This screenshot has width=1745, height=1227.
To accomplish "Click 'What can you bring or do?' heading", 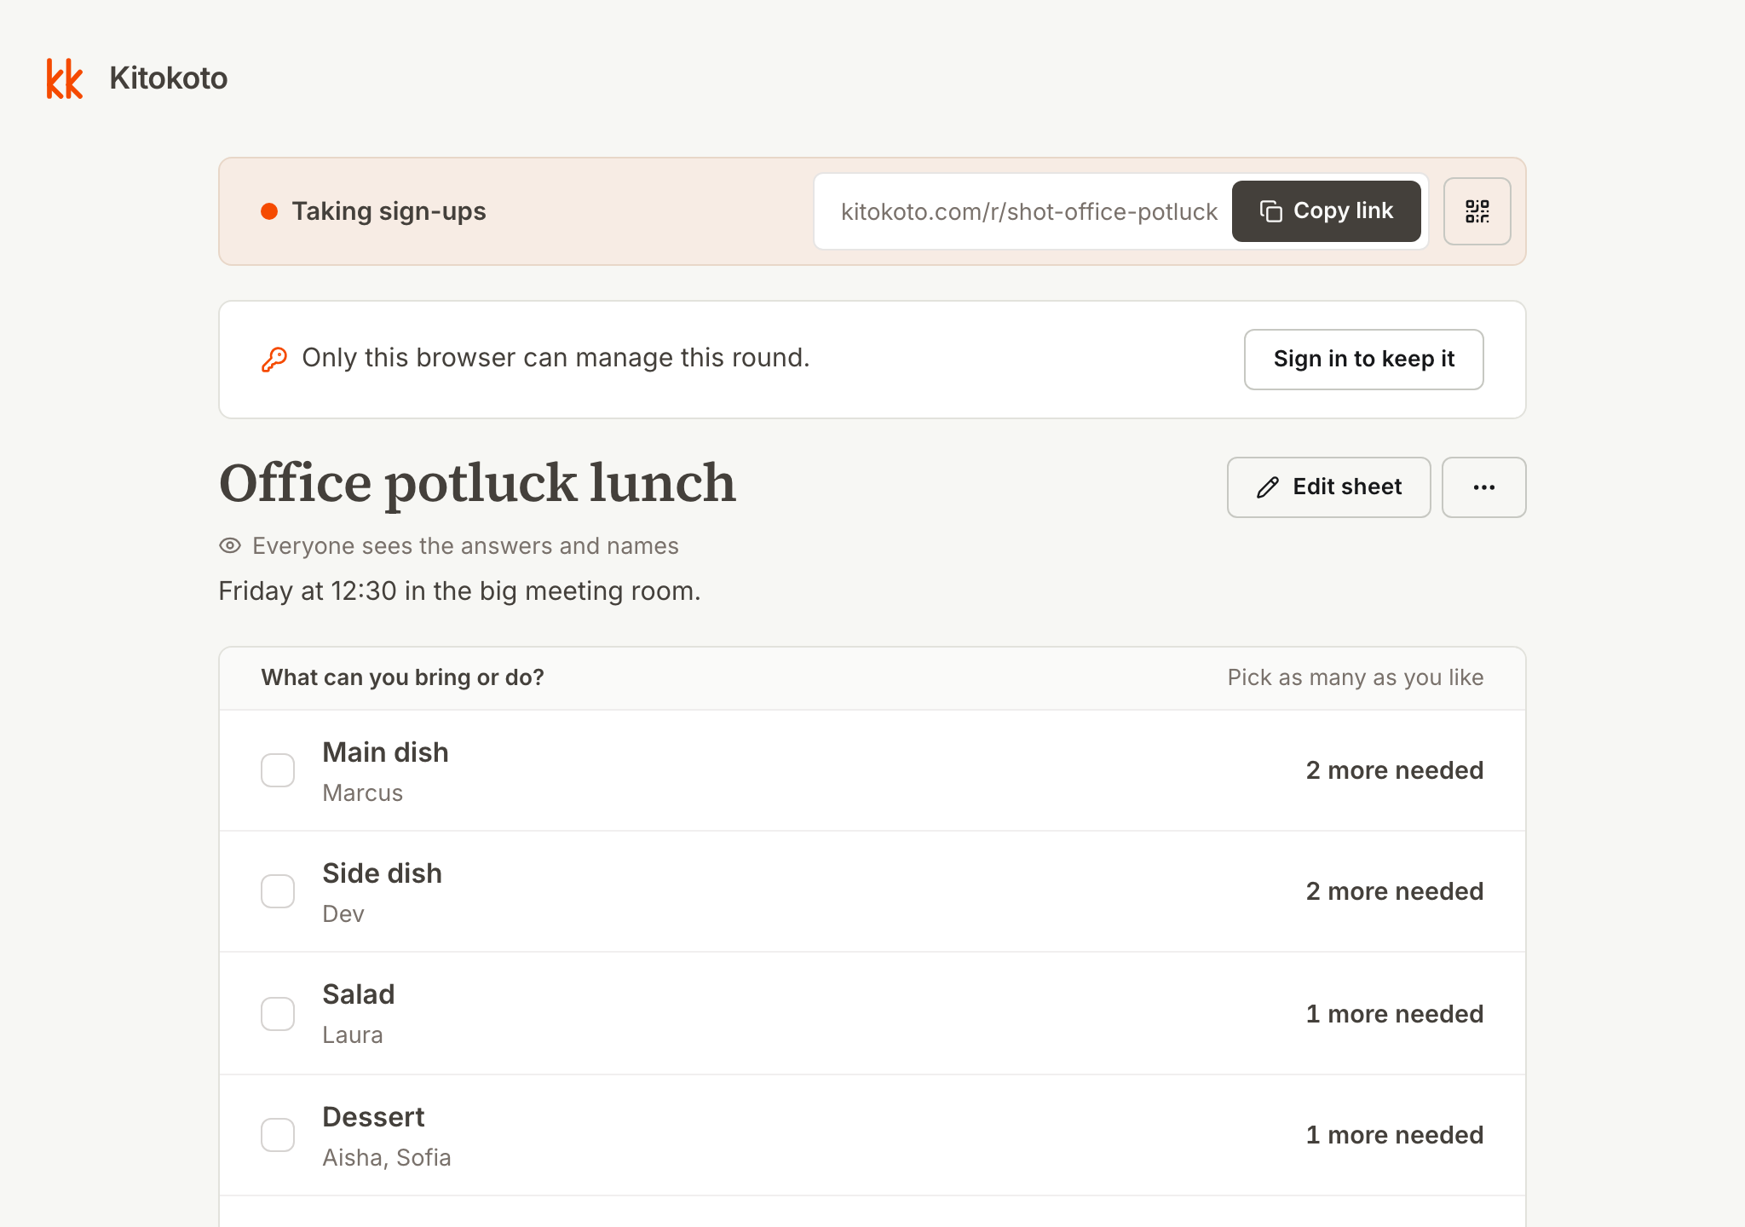I will coord(402,677).
